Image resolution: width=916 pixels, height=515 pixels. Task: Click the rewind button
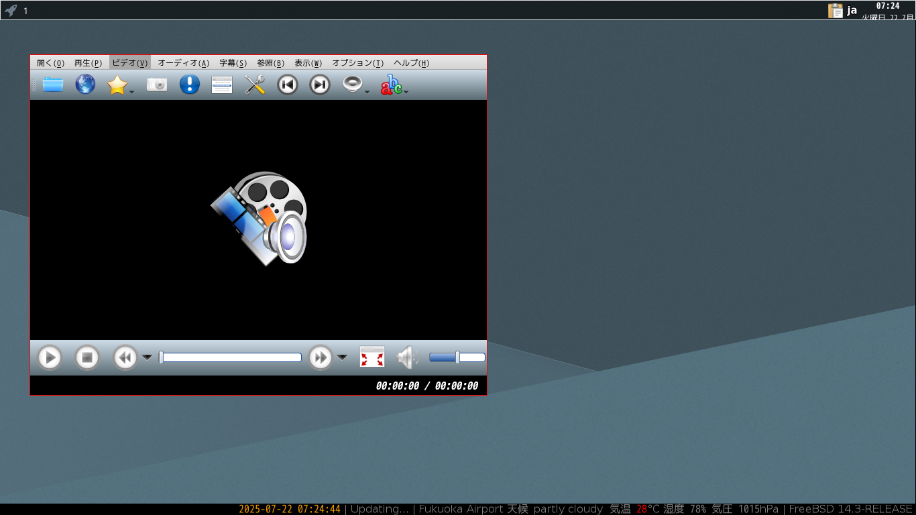tap(125, 357)
